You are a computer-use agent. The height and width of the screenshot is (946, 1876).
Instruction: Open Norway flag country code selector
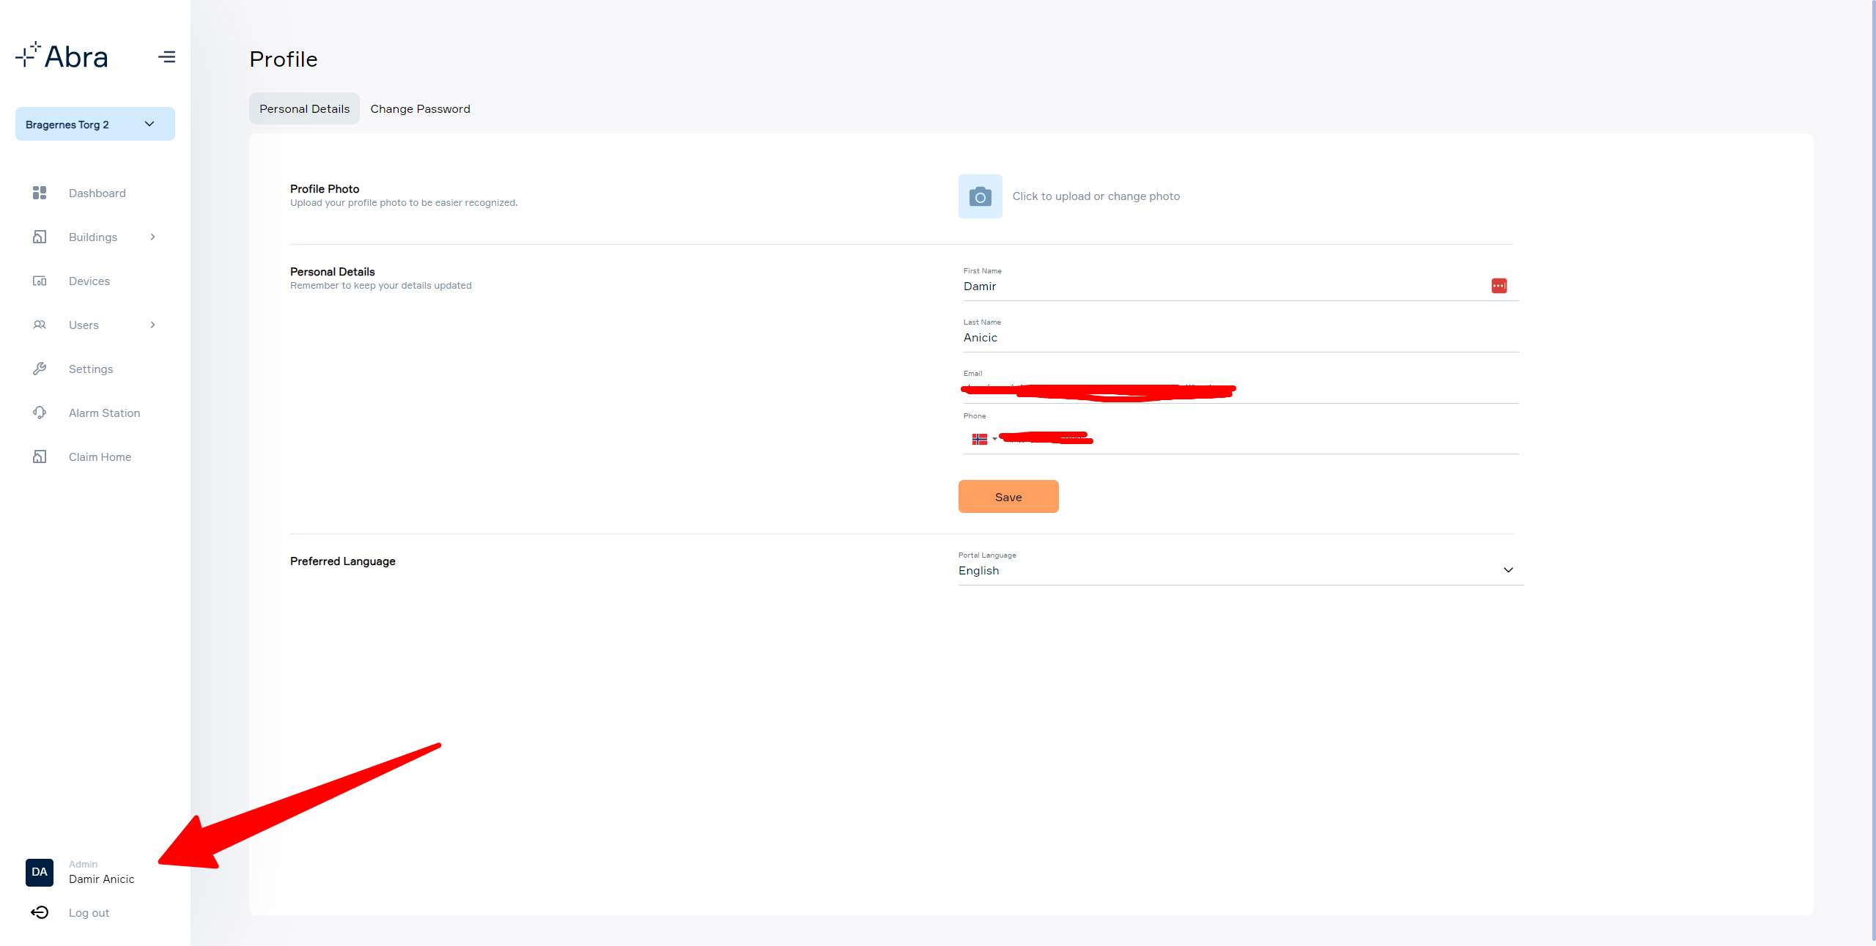[x=984, y=439]
